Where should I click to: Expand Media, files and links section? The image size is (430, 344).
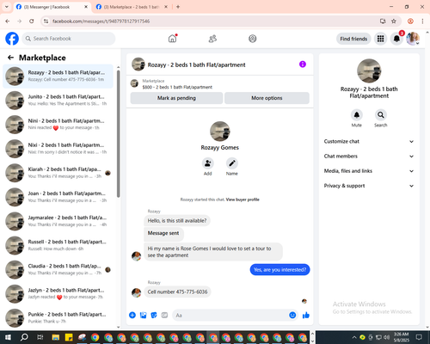pyautogui.click(x=369, y=171)
